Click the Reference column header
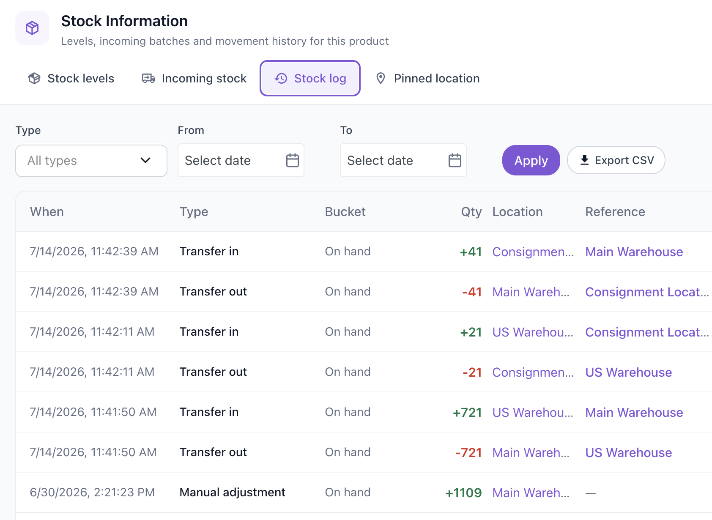Viewport: 712px width, 520px height. click(x=615, y=211)
